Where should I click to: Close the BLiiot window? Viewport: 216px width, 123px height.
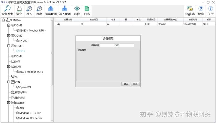click(213, 2)
